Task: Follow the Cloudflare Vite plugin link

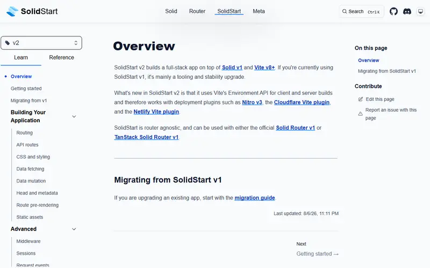Action: [302, 102]
